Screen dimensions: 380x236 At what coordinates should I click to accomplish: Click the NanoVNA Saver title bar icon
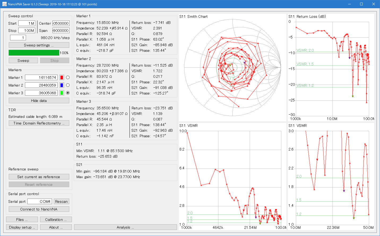[x=4, y=4]
